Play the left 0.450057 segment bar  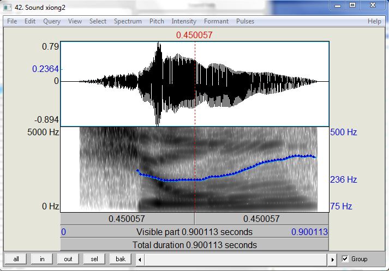(127, 219)
